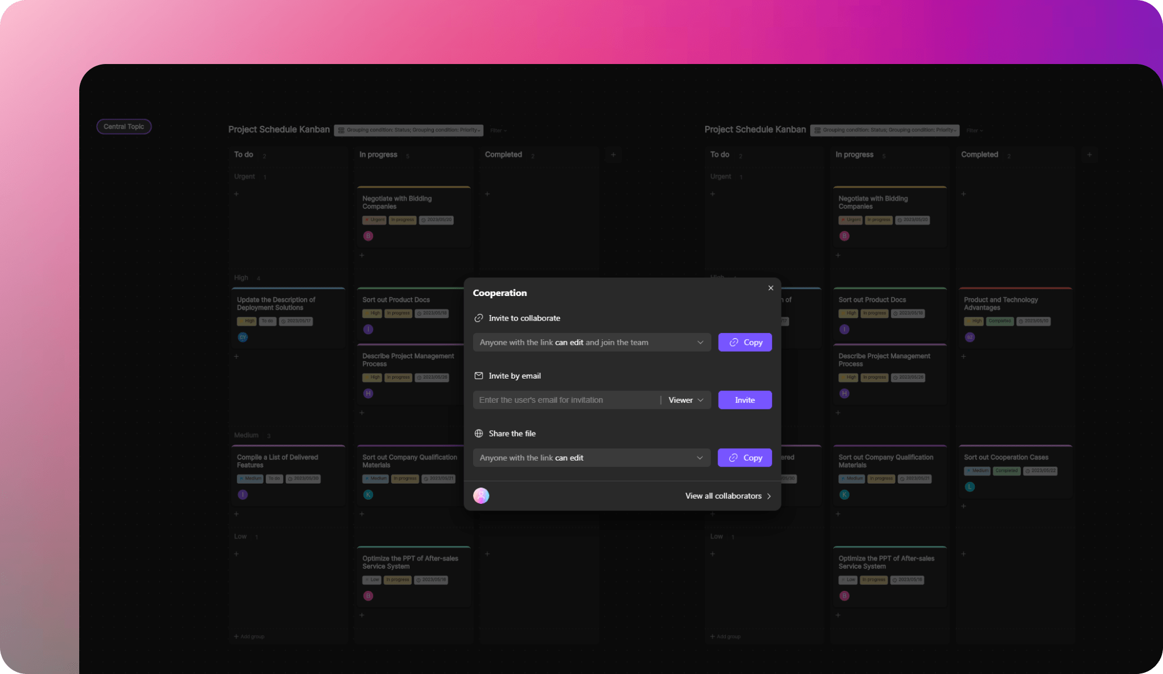Expand the Viewer role dropdown next to email field

[x=685, y=399]
